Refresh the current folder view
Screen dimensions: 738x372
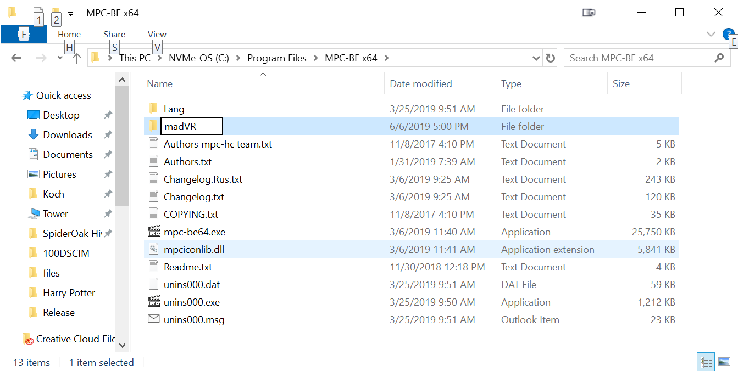550,58
